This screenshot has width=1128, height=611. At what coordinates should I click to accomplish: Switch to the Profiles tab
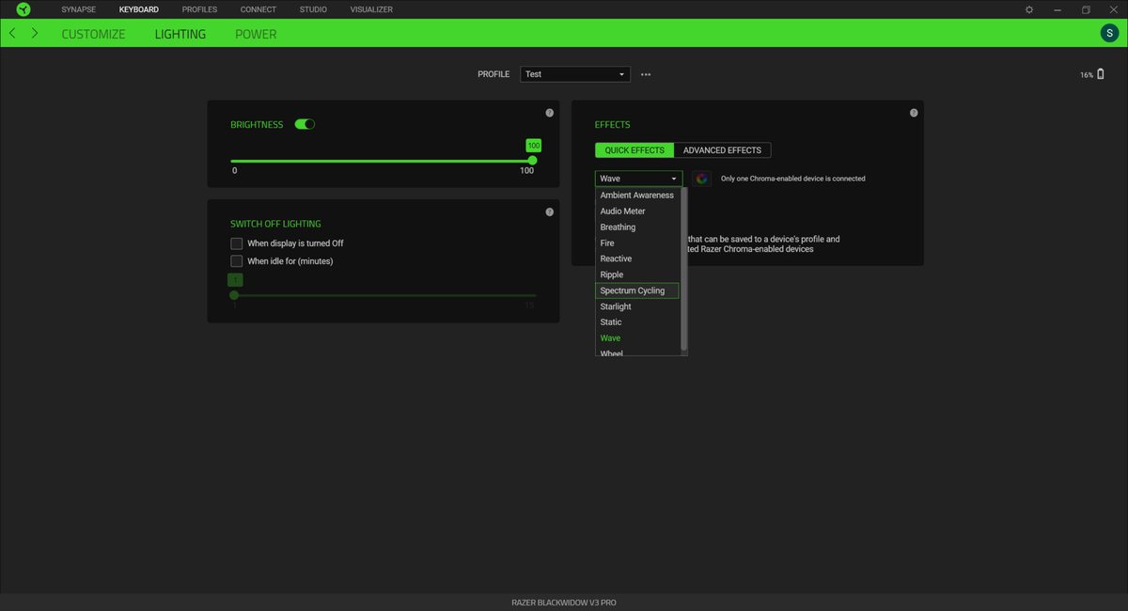[199, 9]
